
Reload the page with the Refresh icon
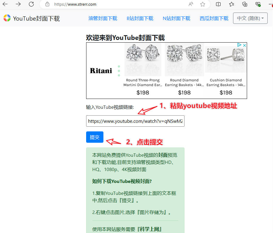click(x=31, y=4)
